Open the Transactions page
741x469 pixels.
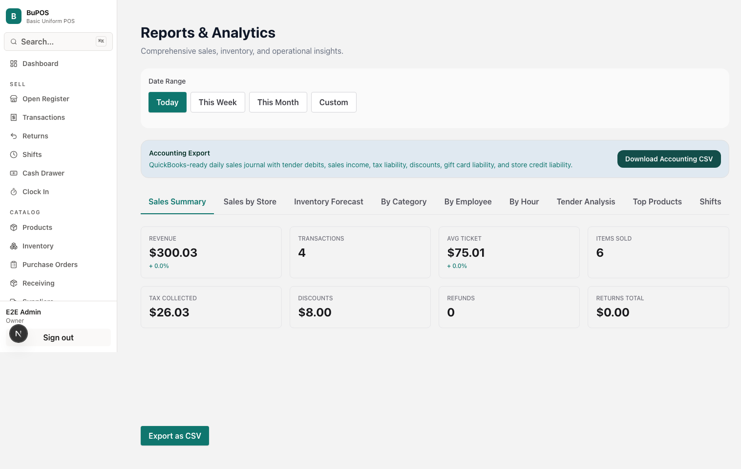58,117
